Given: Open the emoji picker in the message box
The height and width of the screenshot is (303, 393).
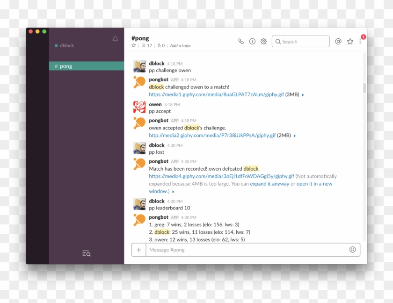Looking at the screenshot, I should (x=353, y=250).
